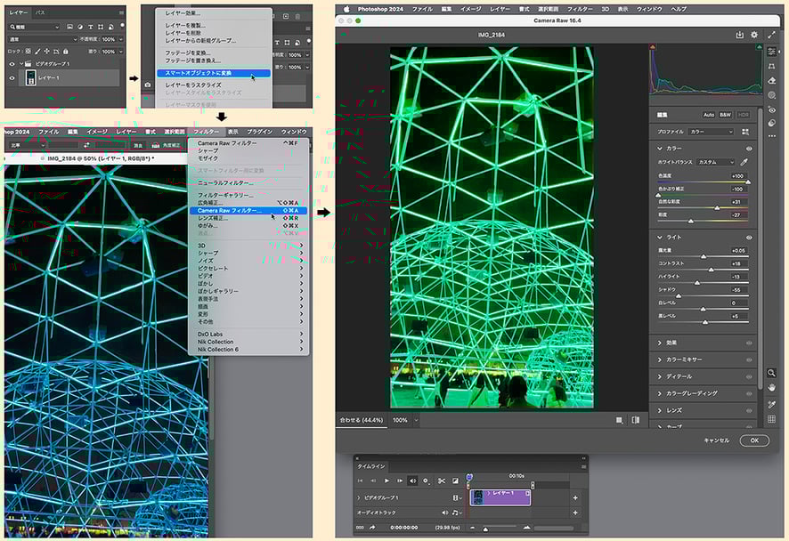Pick the White Balance eyedropper
Screen dimensions: 789x541
coord(744,162)
